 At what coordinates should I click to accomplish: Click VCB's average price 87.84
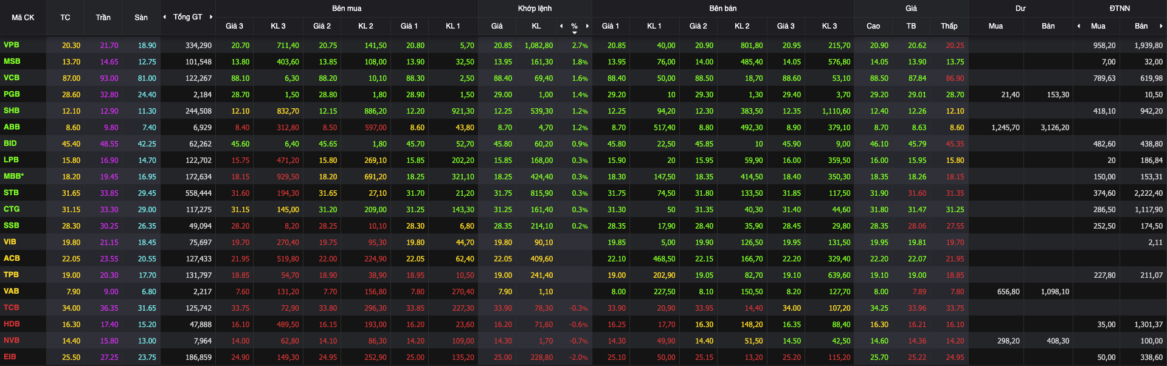click(x=917, y=78)
